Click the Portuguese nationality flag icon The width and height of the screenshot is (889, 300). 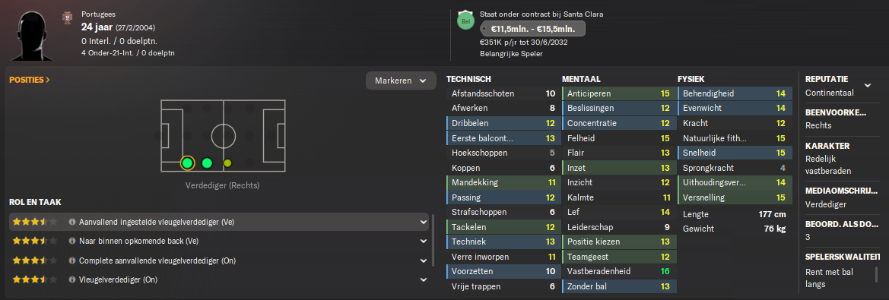pos(65,18)
